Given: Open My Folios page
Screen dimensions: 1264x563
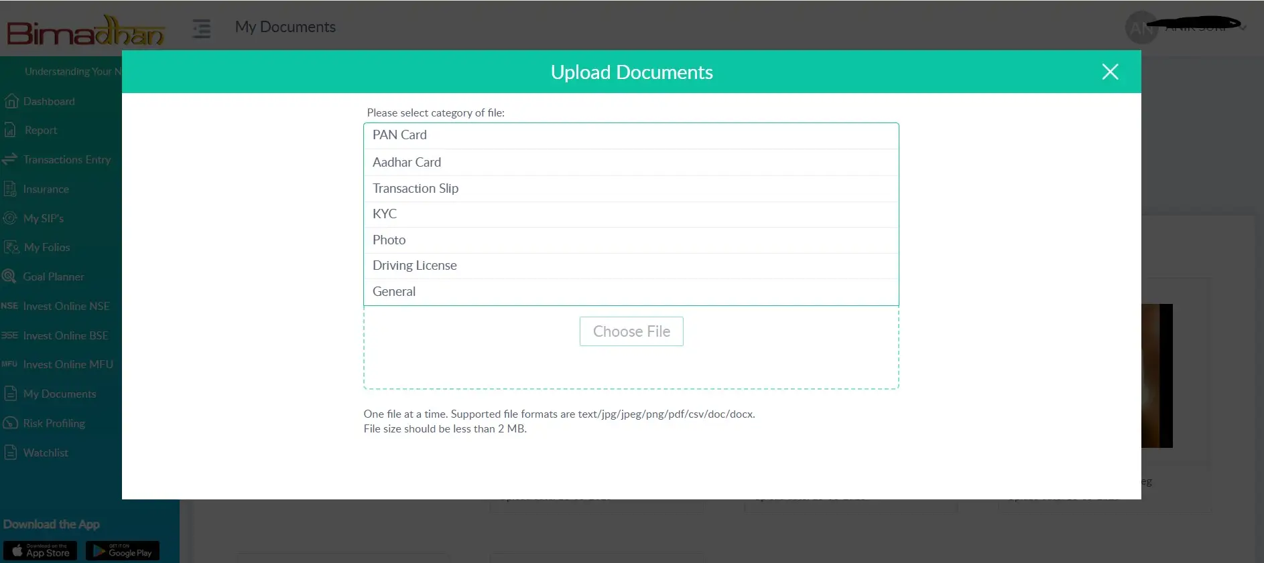Looking at the screenshot, I should 47,248.
